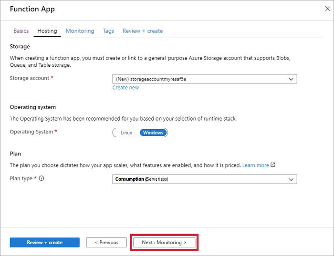
Task: Show Plan type info tooltip icon
Action: click(x=42, y=178)
